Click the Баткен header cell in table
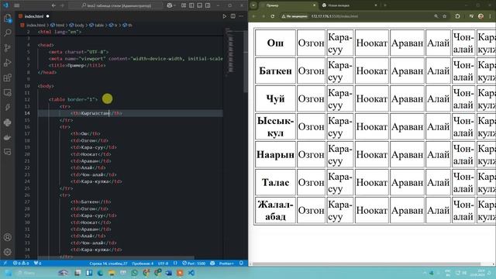The width and height of the screenshot is (496, 279). pyautogui.click(x=275, y=71)
